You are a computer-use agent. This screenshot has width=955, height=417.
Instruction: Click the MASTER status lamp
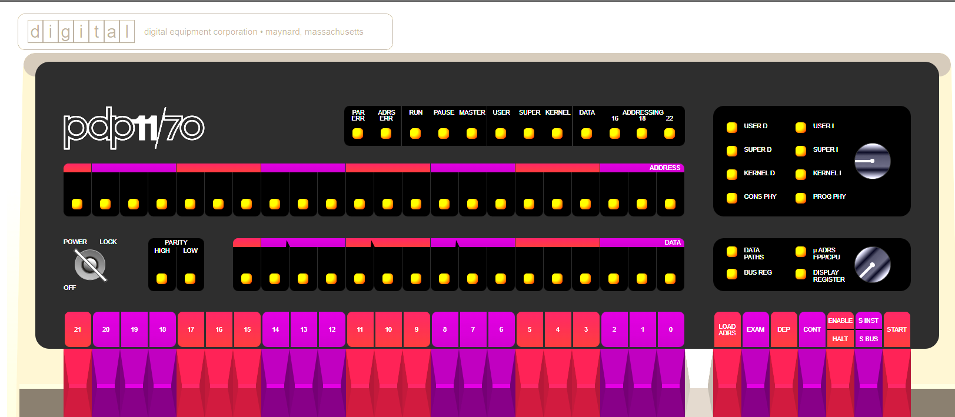472,134
